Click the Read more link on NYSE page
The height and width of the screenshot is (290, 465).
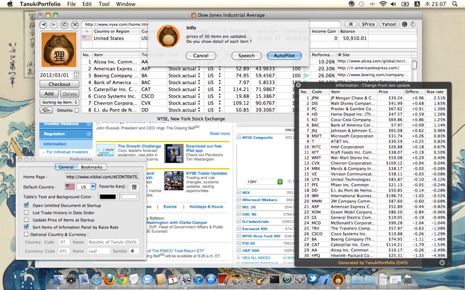[220, 133]
